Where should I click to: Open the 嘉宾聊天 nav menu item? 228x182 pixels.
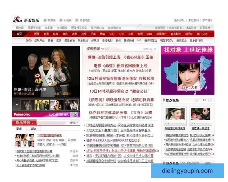pos(176,34)
